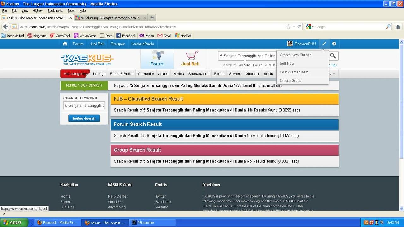The image size is (404, 227).
Task: Click the Google search magnifier in Firefox
Action: (x=388, y=27)
